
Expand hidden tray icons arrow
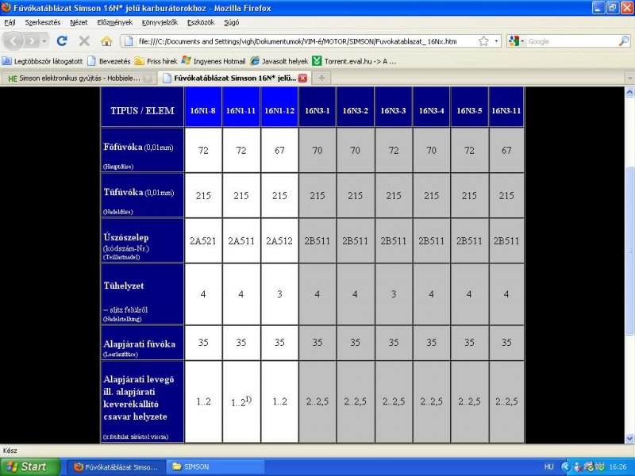coord(566,466)
